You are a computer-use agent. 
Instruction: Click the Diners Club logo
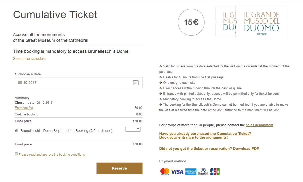tap(203, 172)
